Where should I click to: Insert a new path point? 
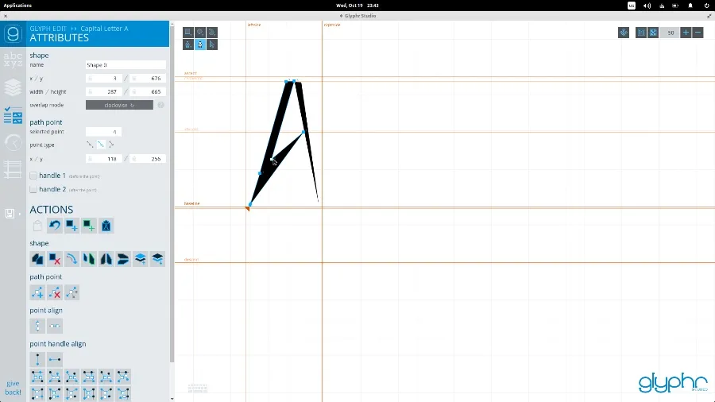tap(37, 292)
